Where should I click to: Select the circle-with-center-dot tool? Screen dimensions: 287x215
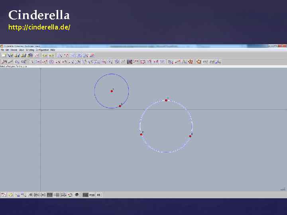(x=51, y=62)
